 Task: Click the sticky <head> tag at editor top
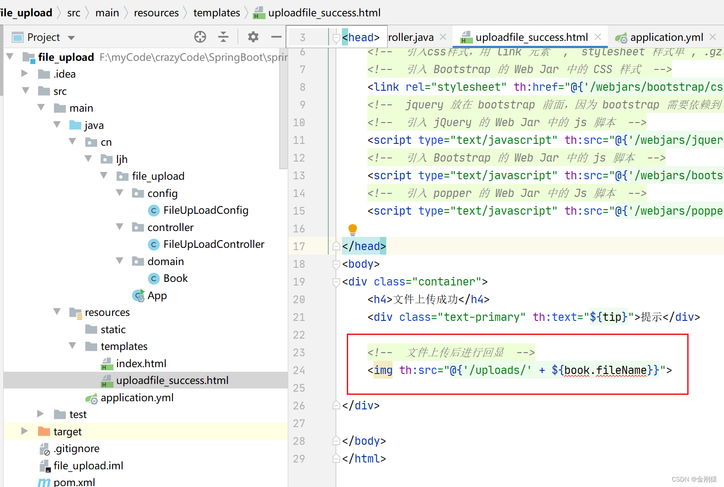click(361, 37)
